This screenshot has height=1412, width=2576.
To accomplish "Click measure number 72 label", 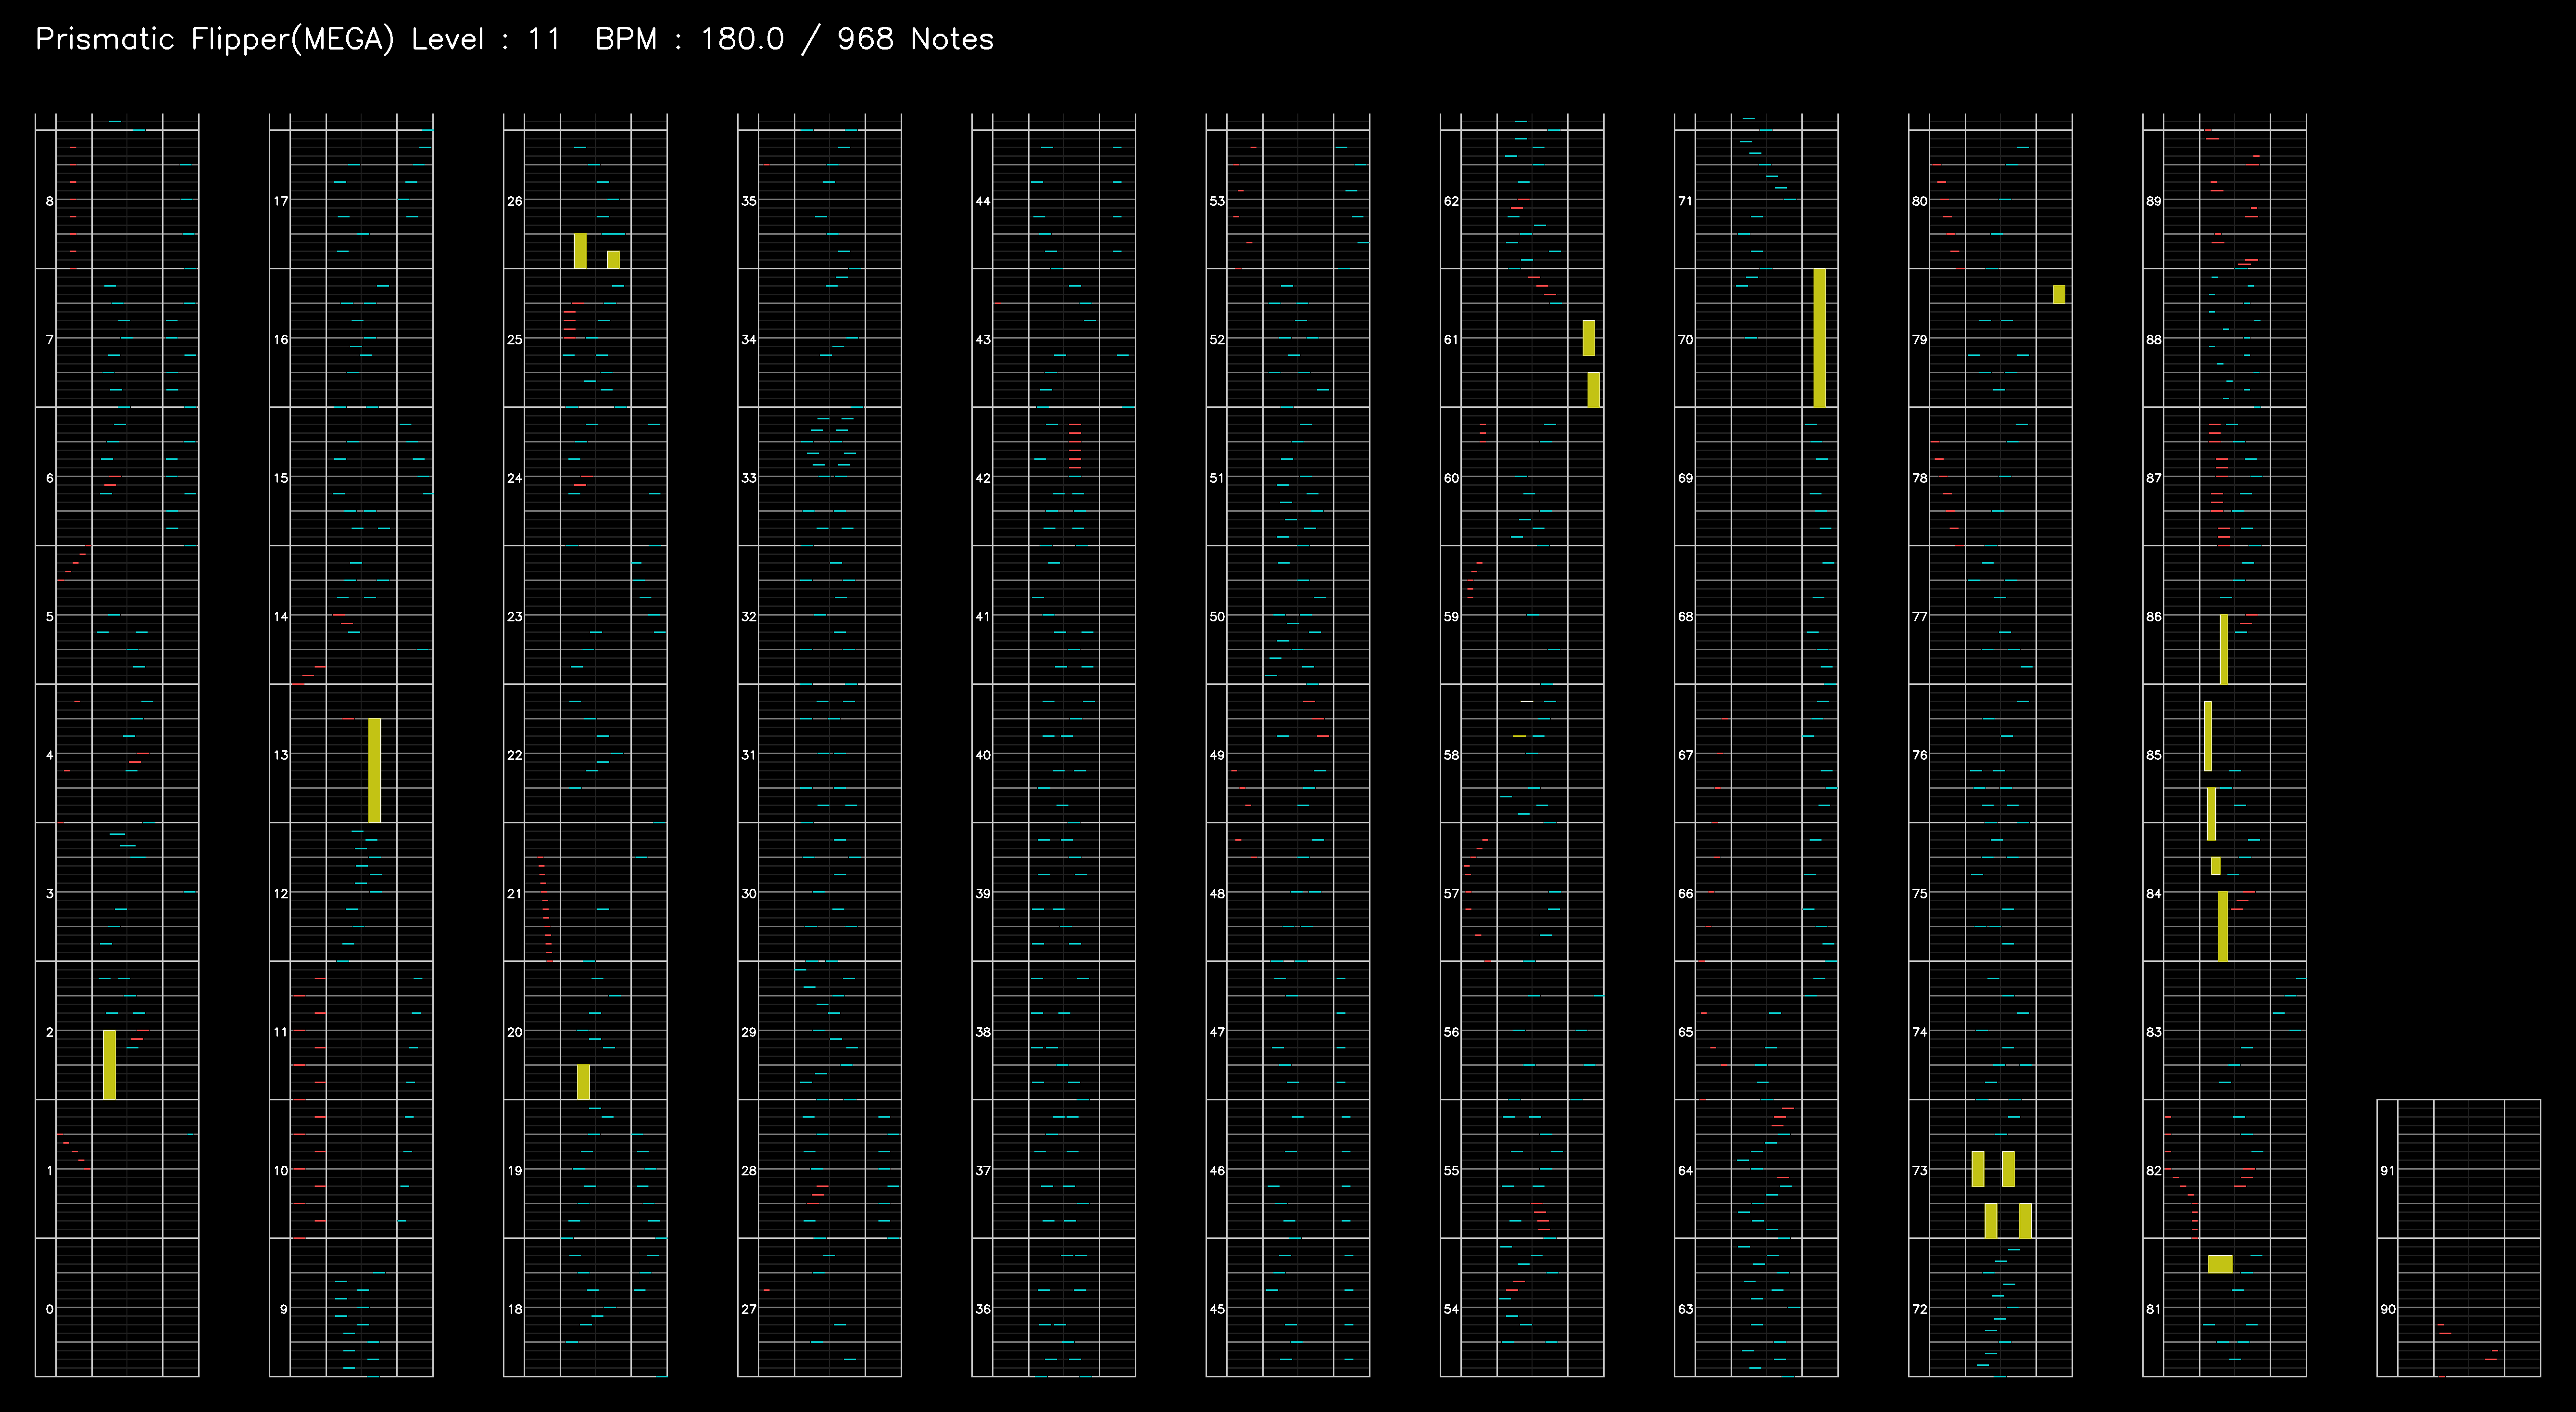I will coord(1920,1309).
